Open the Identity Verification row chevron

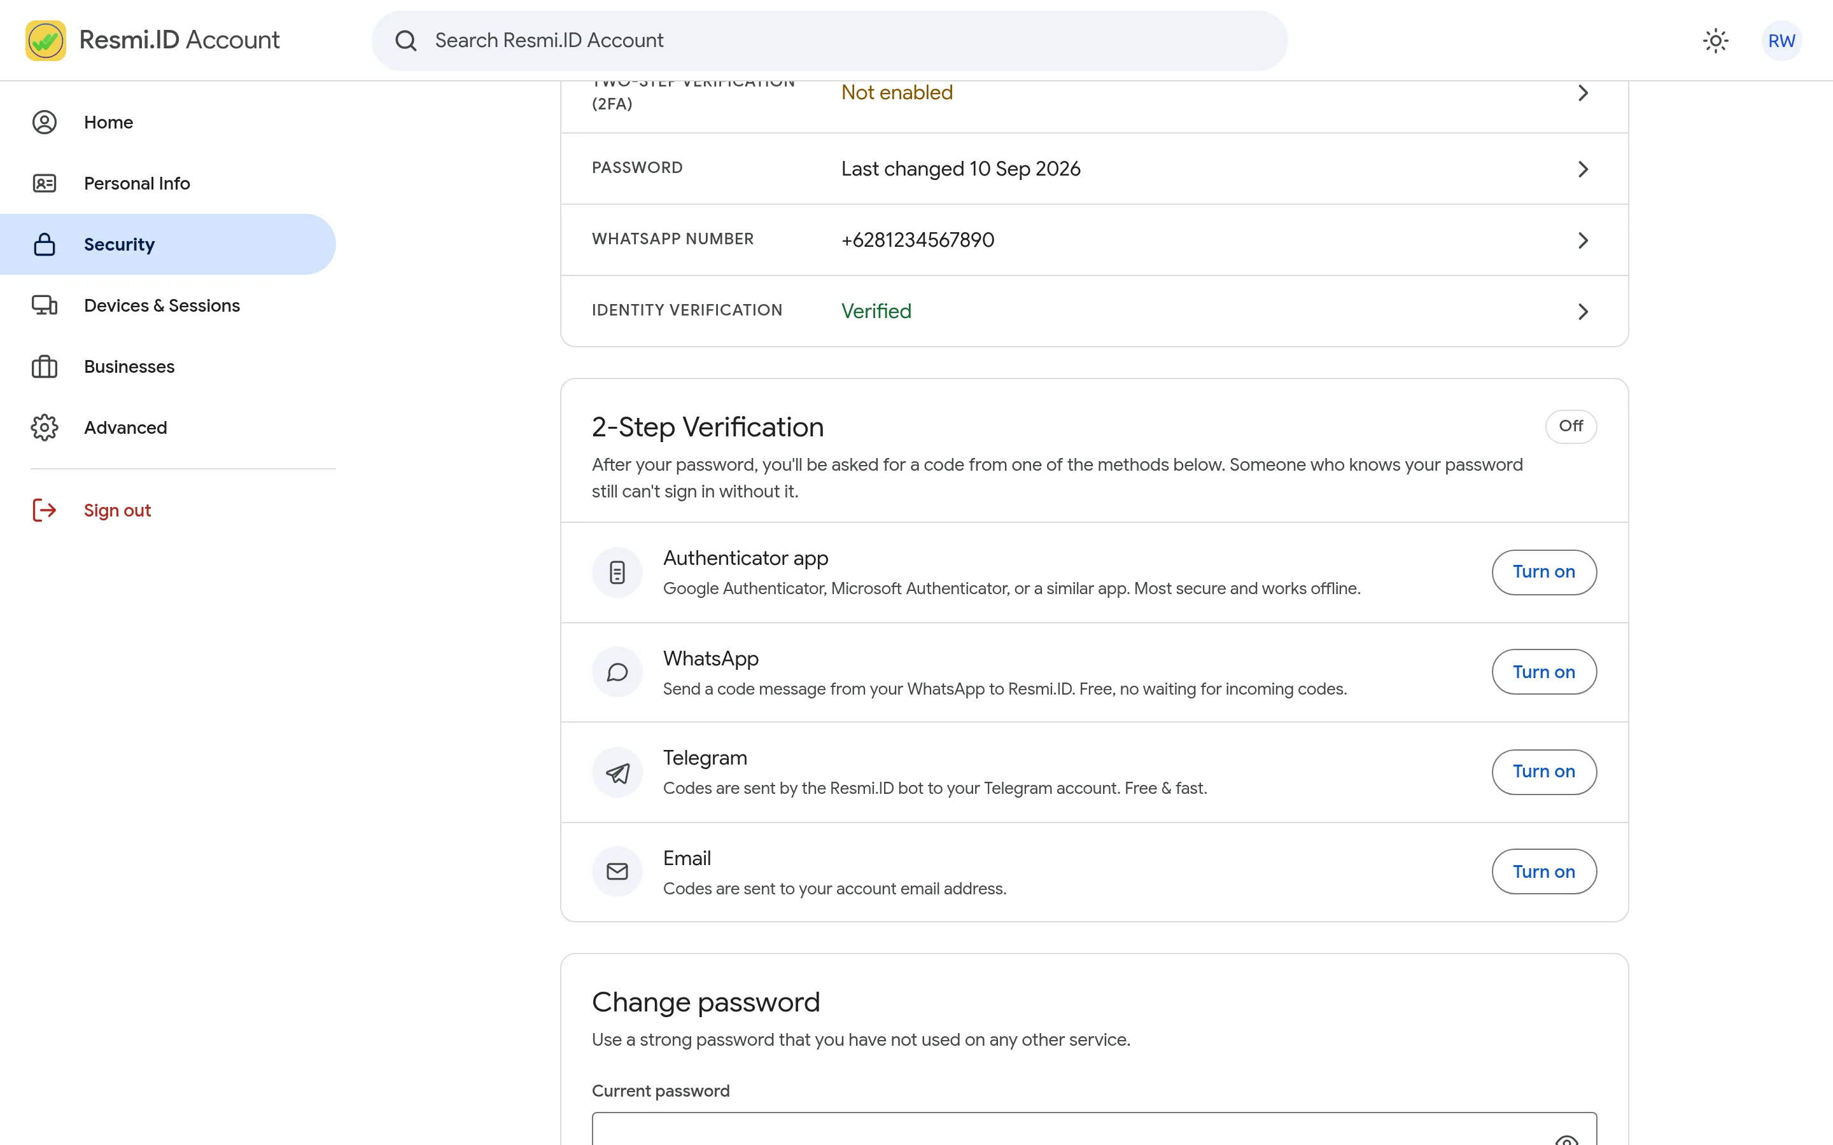1582,311
